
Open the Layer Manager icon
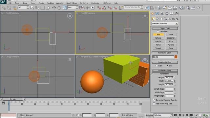158,8
